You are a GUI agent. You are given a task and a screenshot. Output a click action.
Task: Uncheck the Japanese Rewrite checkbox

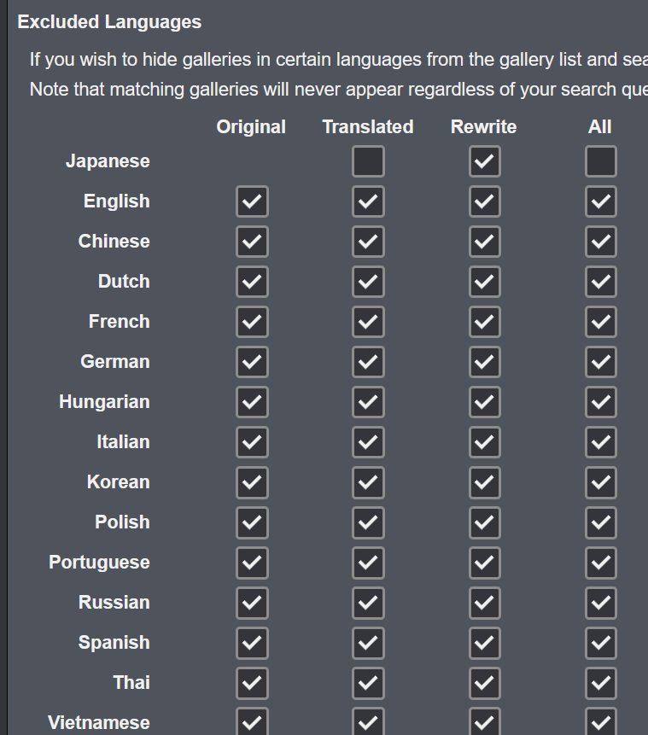(x=484, y=161)
